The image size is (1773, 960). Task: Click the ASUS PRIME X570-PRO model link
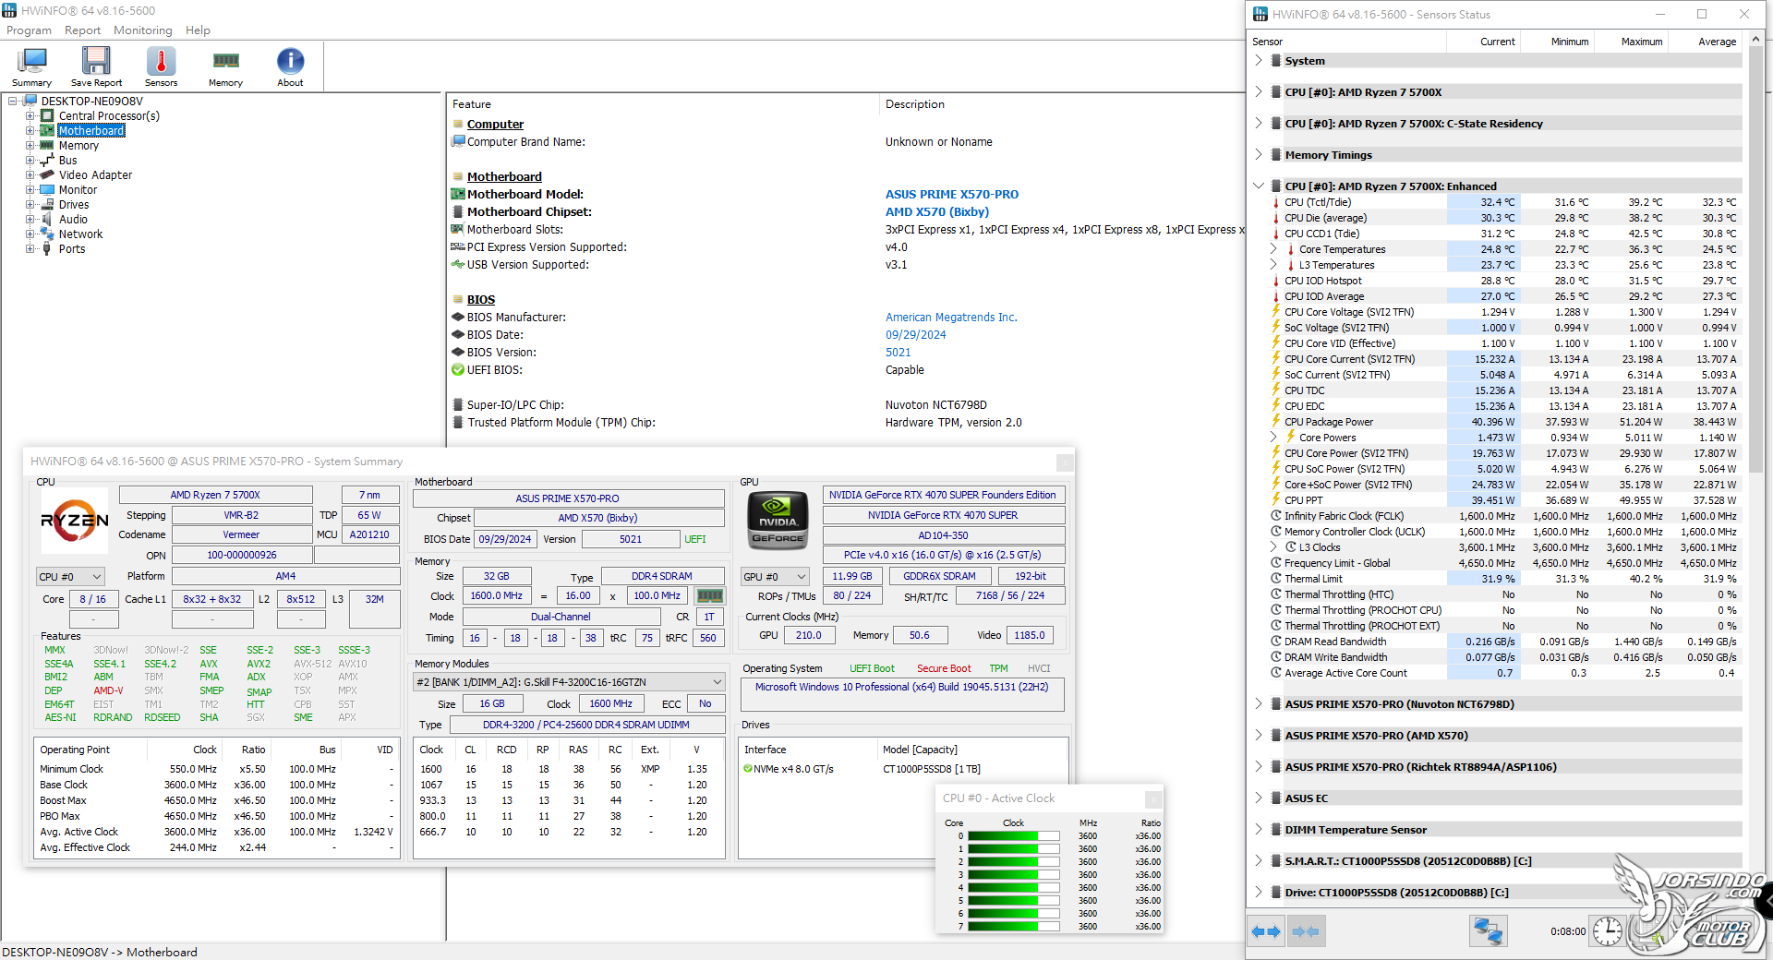[952, 195]
